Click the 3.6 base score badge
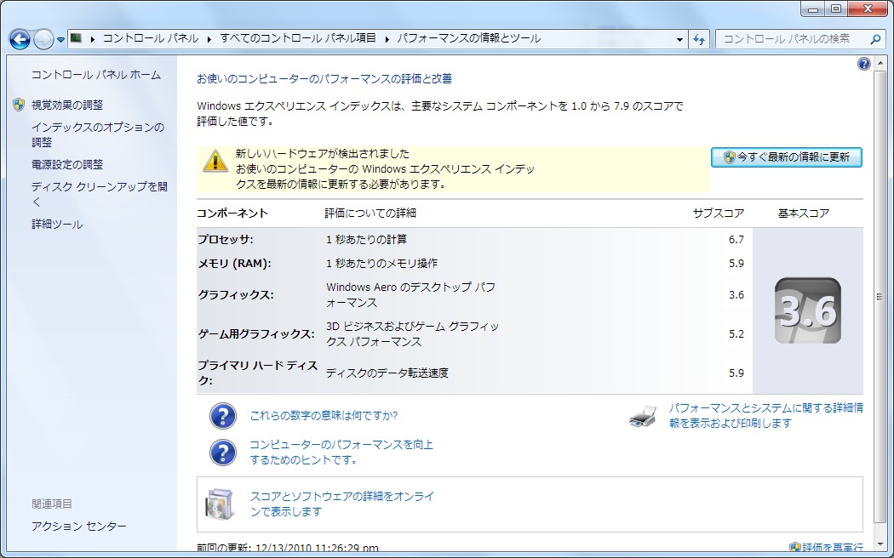894x558 pixels. click(x=808, y=310)
